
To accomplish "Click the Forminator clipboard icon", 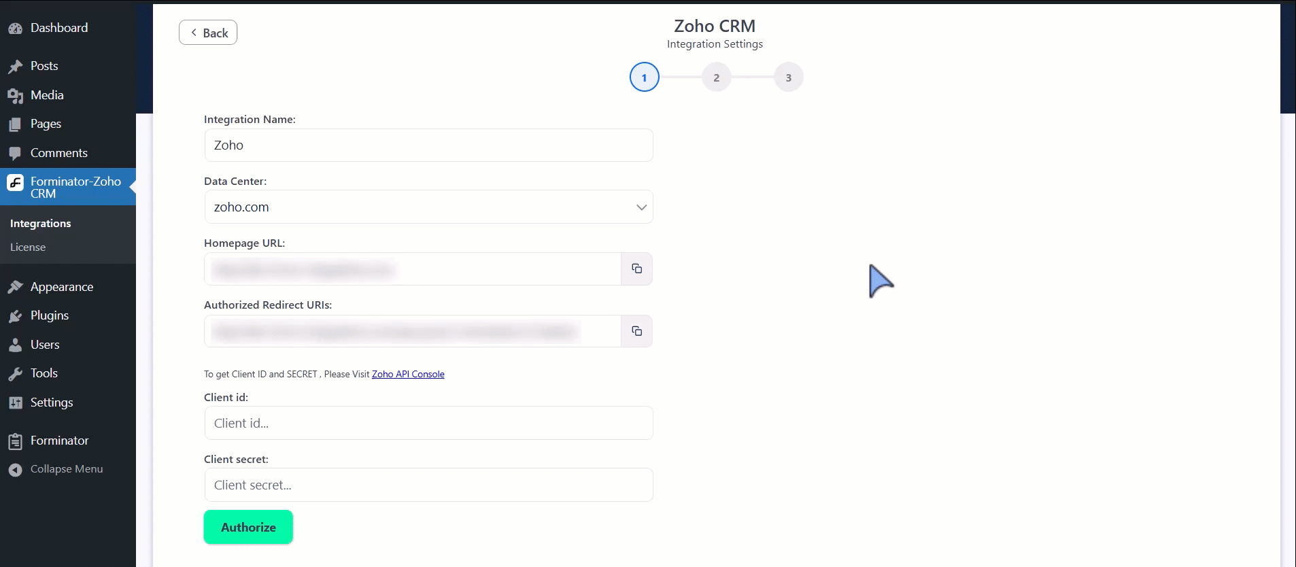I will (15, 441).
